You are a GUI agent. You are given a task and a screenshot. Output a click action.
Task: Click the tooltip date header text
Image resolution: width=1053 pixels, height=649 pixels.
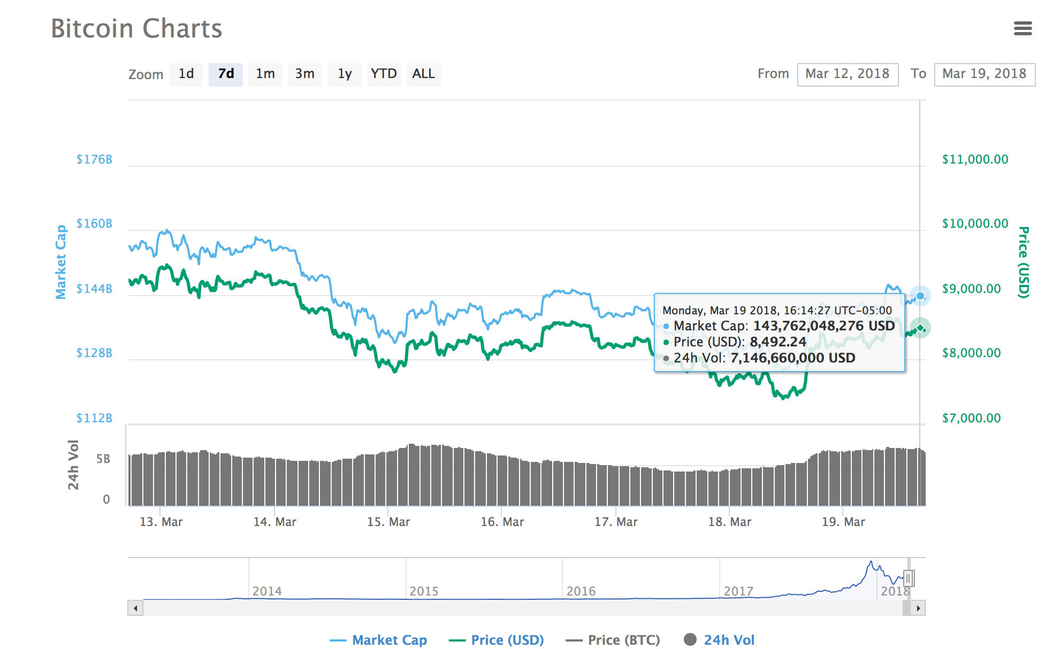(x=777, y=311)
